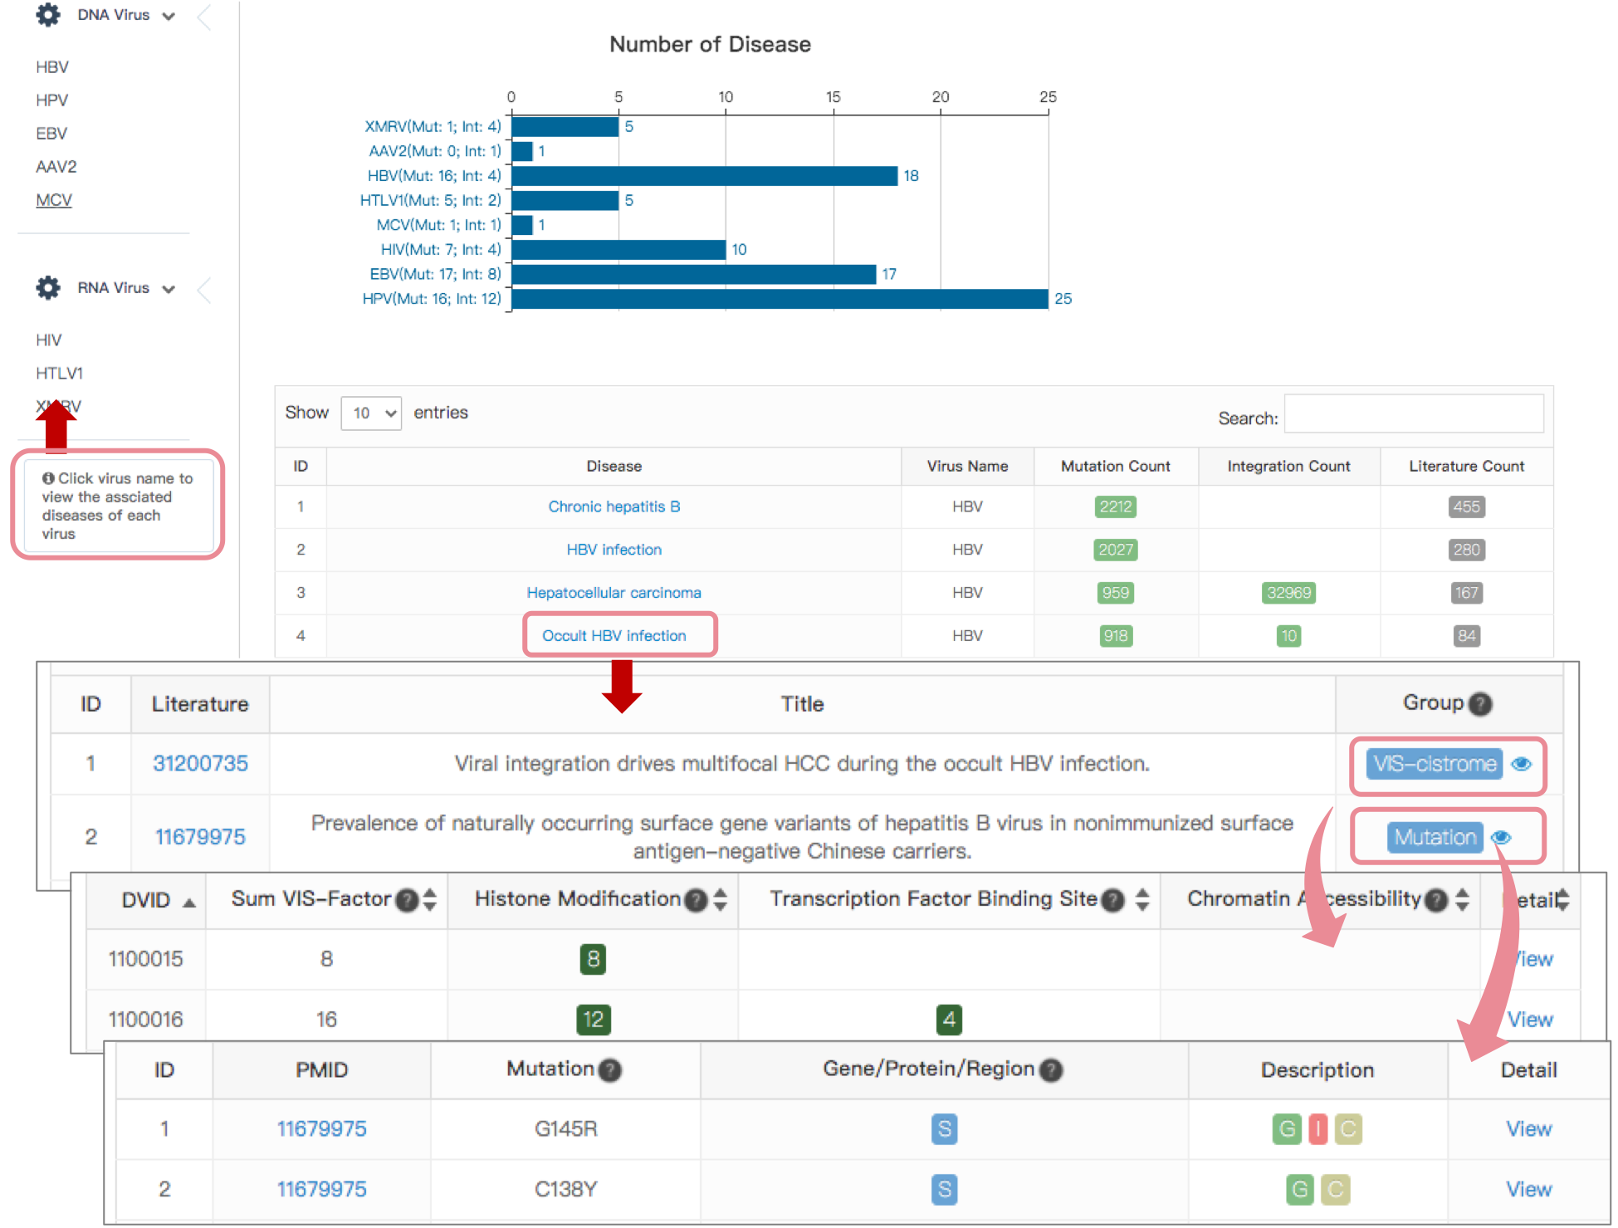The height and width of the screenshot is (1228, 1618).
Task: Click help icon beside Sum VIS-Factor
Action: pyautogui.click(x=407, y=900)
